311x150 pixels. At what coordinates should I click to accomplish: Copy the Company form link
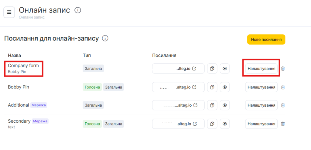pyautogui.click(x=212, y=69)
